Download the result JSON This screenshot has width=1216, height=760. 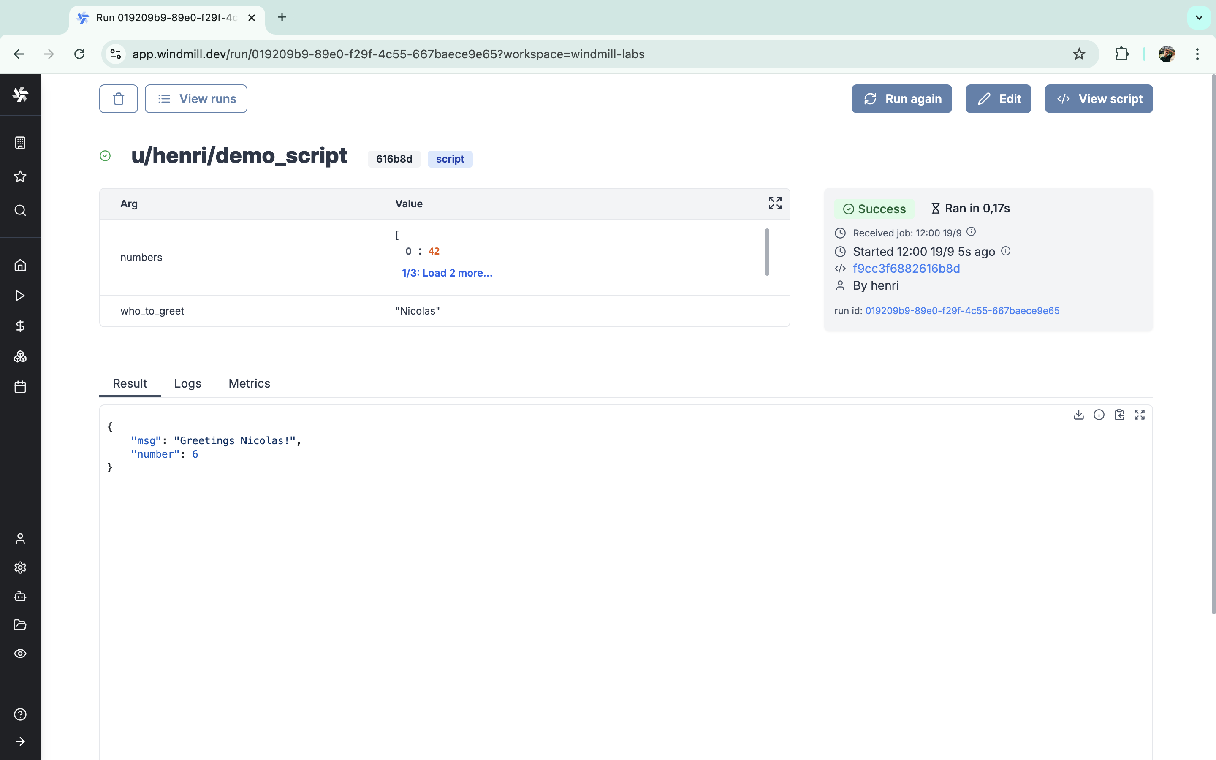(x=1078, y=415)
